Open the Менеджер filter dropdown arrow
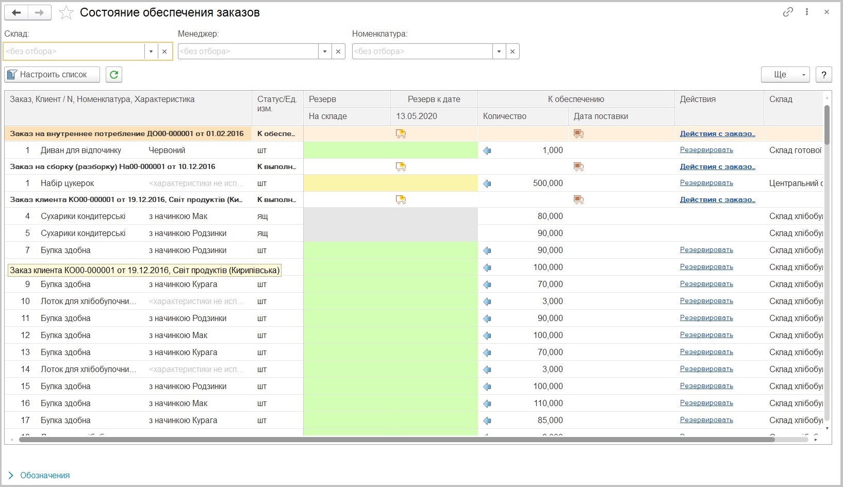 coord(325,52)
